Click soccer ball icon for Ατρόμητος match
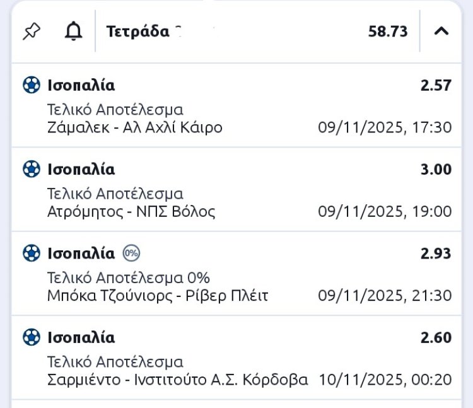 31,169
